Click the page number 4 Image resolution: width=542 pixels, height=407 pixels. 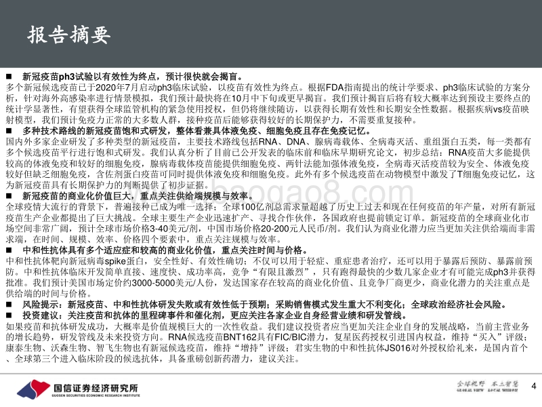coord(534,386)
